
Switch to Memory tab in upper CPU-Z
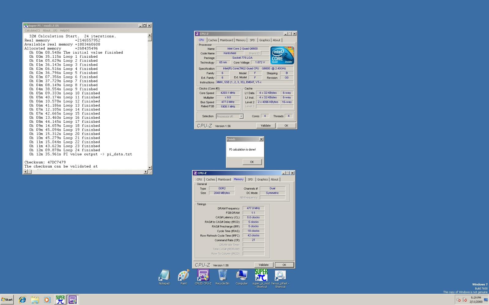[x=241, y=40]
